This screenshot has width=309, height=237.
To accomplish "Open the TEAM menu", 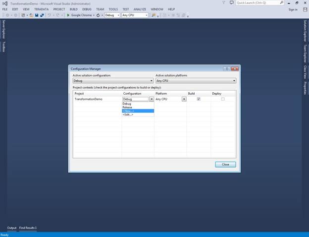I will click(x=100, y=9).
